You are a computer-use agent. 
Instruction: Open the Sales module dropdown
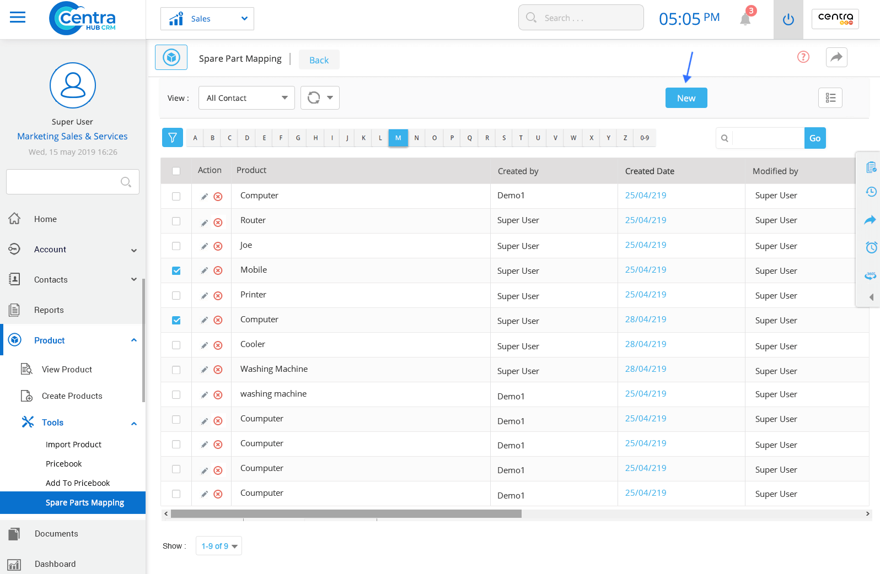(x=207, y=19)
